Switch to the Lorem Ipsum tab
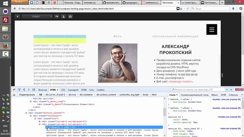The image size is (244, 137). click(x=190, y=3)
